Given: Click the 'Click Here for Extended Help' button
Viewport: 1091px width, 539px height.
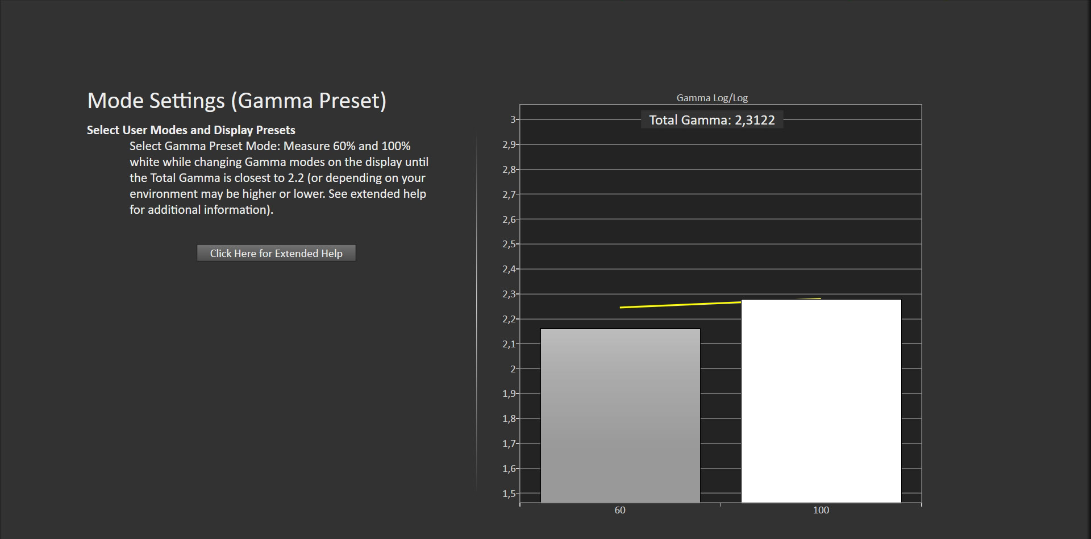Looking at the screenshot, I should [x=276, y=253].
